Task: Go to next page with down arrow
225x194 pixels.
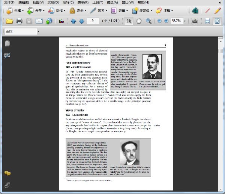Action: coord(82,21)
